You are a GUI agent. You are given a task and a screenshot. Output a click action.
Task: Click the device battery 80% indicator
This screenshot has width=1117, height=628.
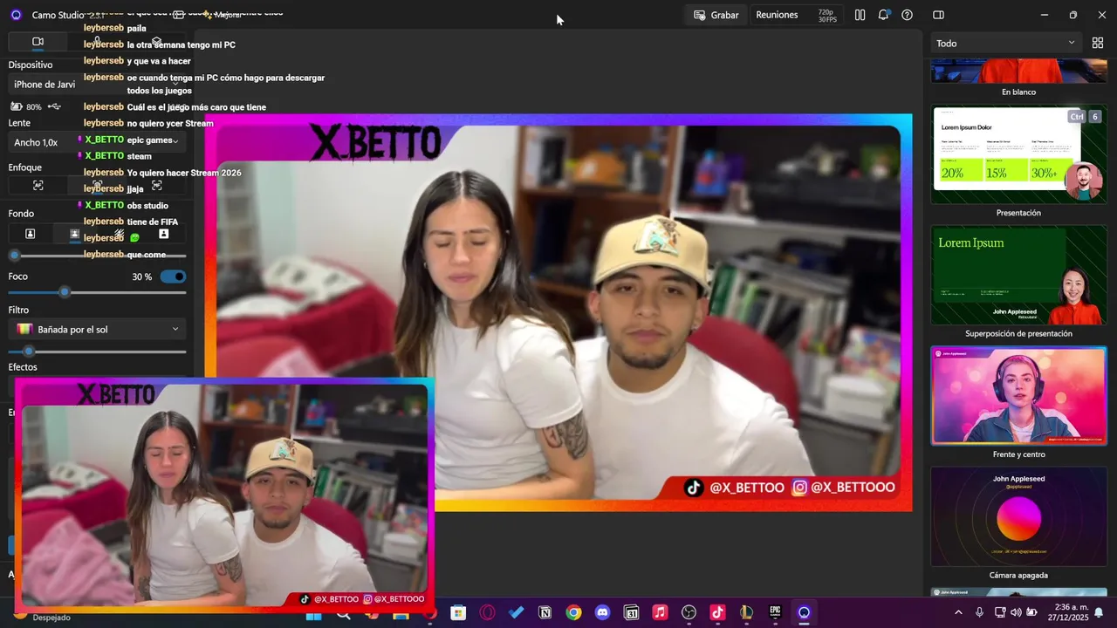point(26,106)
